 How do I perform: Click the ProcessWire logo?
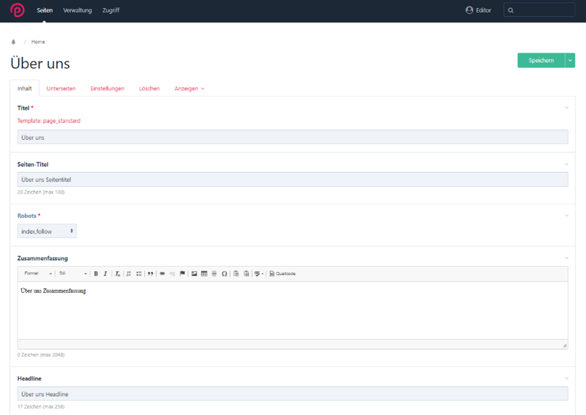[17, 10]
